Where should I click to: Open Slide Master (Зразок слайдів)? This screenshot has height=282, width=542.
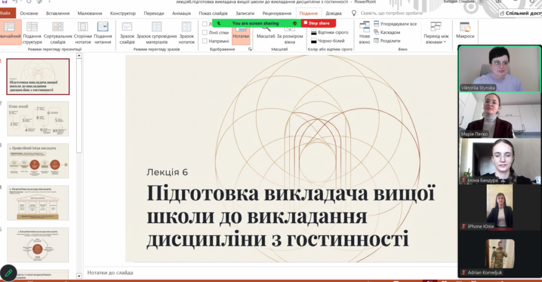tap(127, 31)
